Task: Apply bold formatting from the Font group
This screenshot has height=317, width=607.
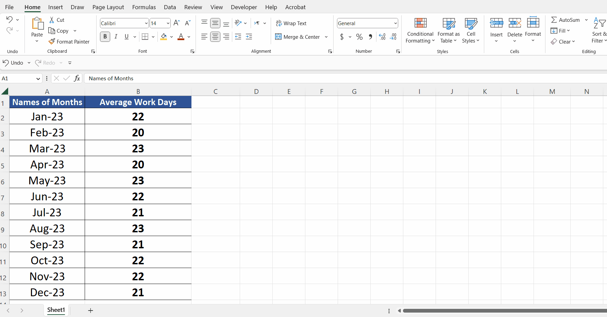Action: 105,37
